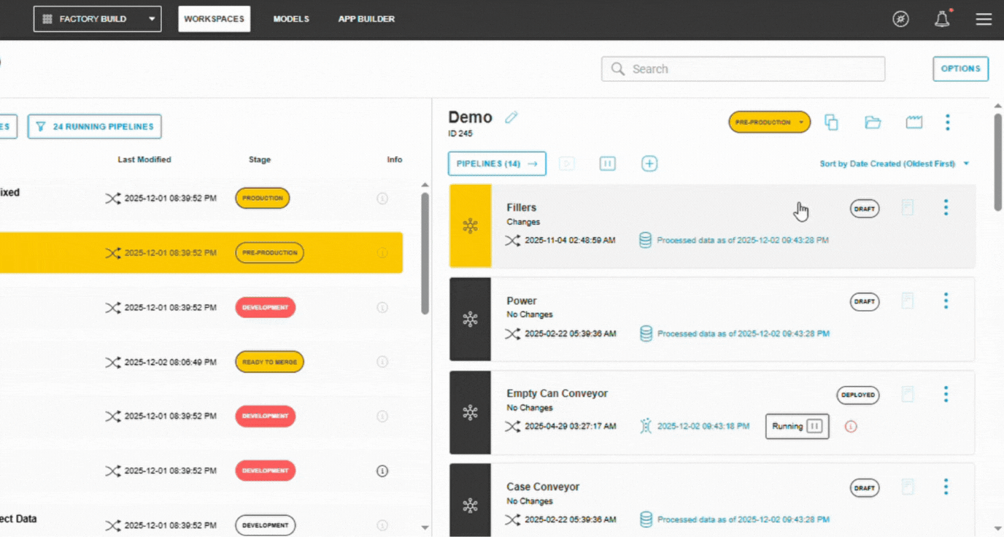Click Fillers processed data timestamp link
This screenshot has width=1004, height=537.
(743, 240)
